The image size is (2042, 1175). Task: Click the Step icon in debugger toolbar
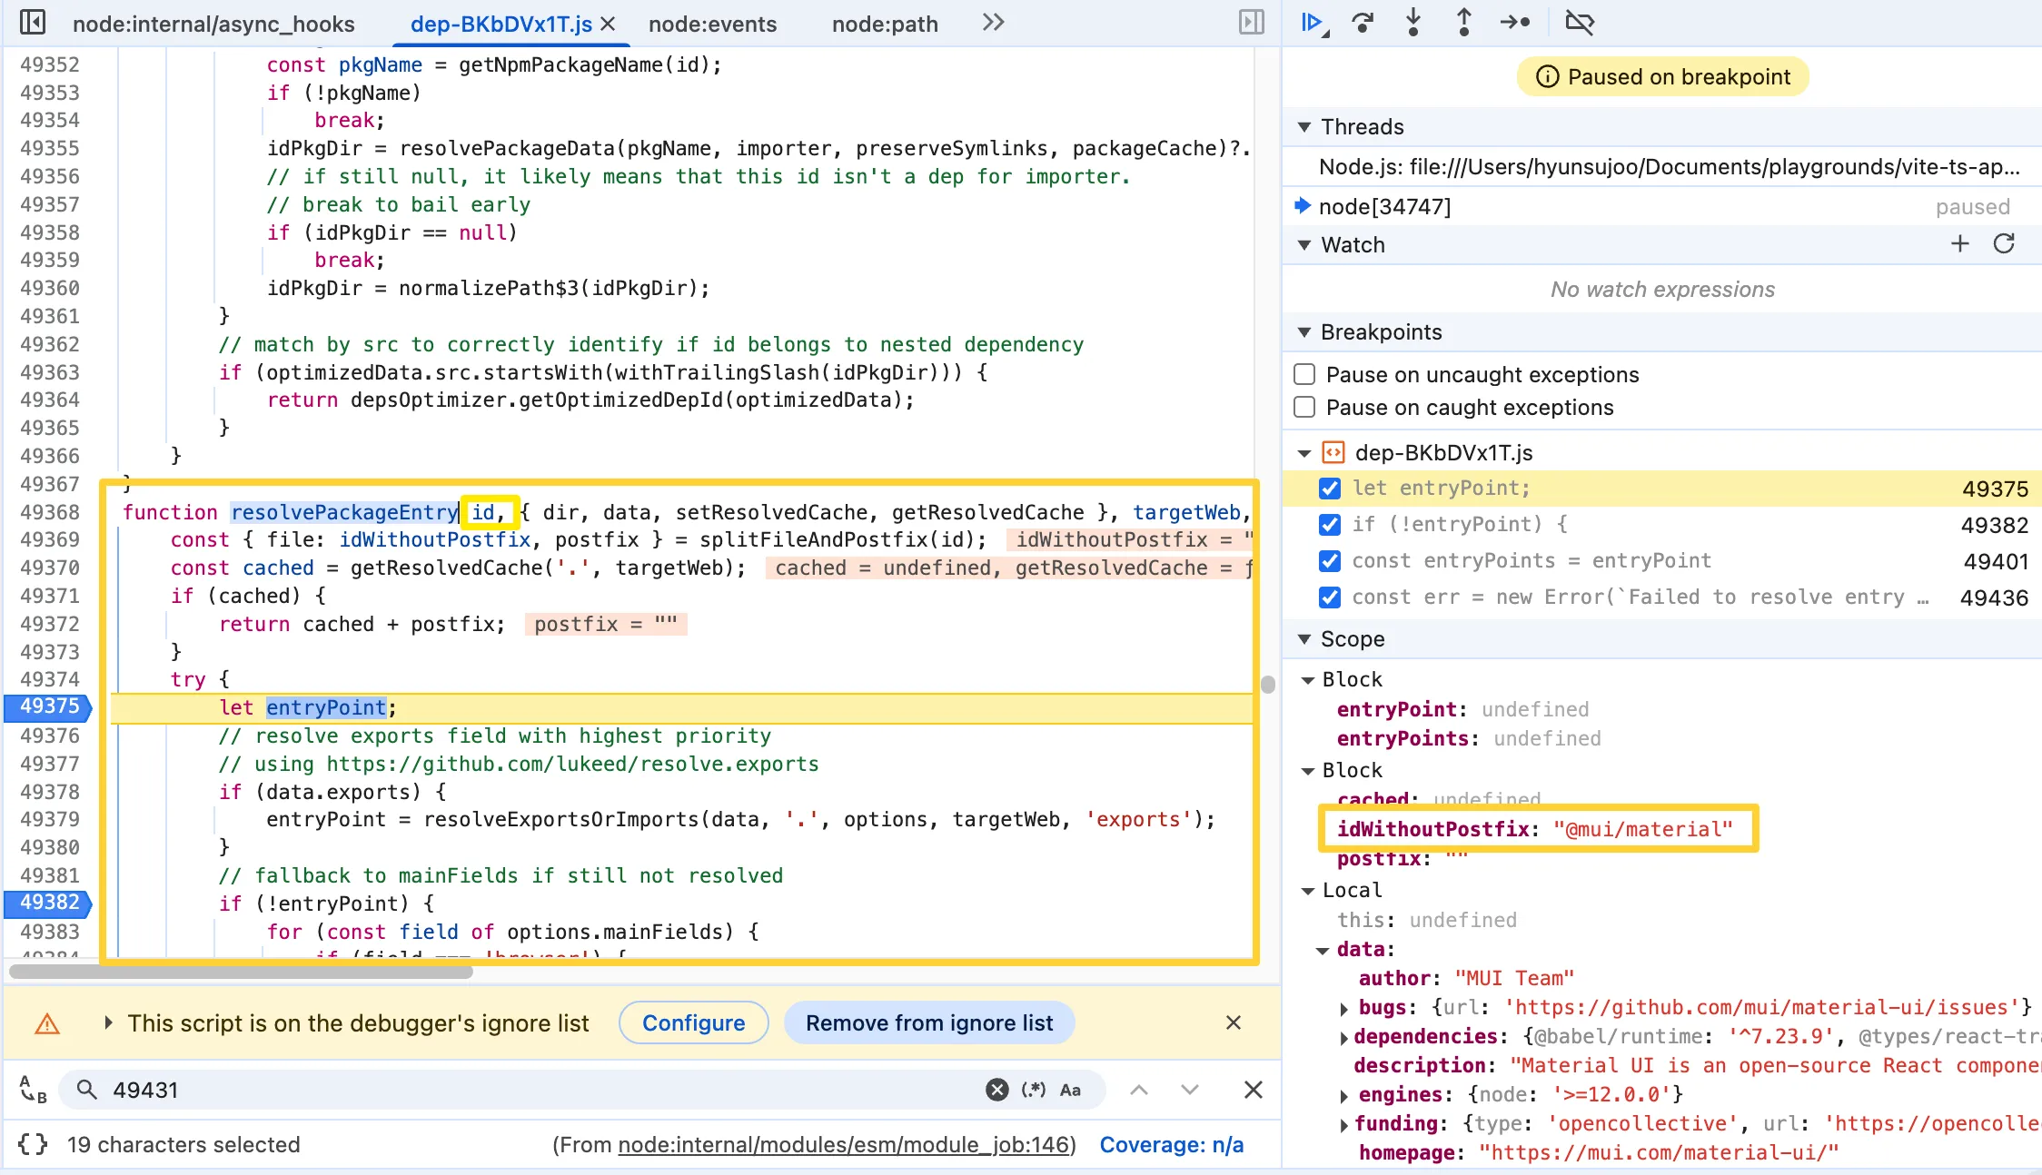(x=1514, y=23)
